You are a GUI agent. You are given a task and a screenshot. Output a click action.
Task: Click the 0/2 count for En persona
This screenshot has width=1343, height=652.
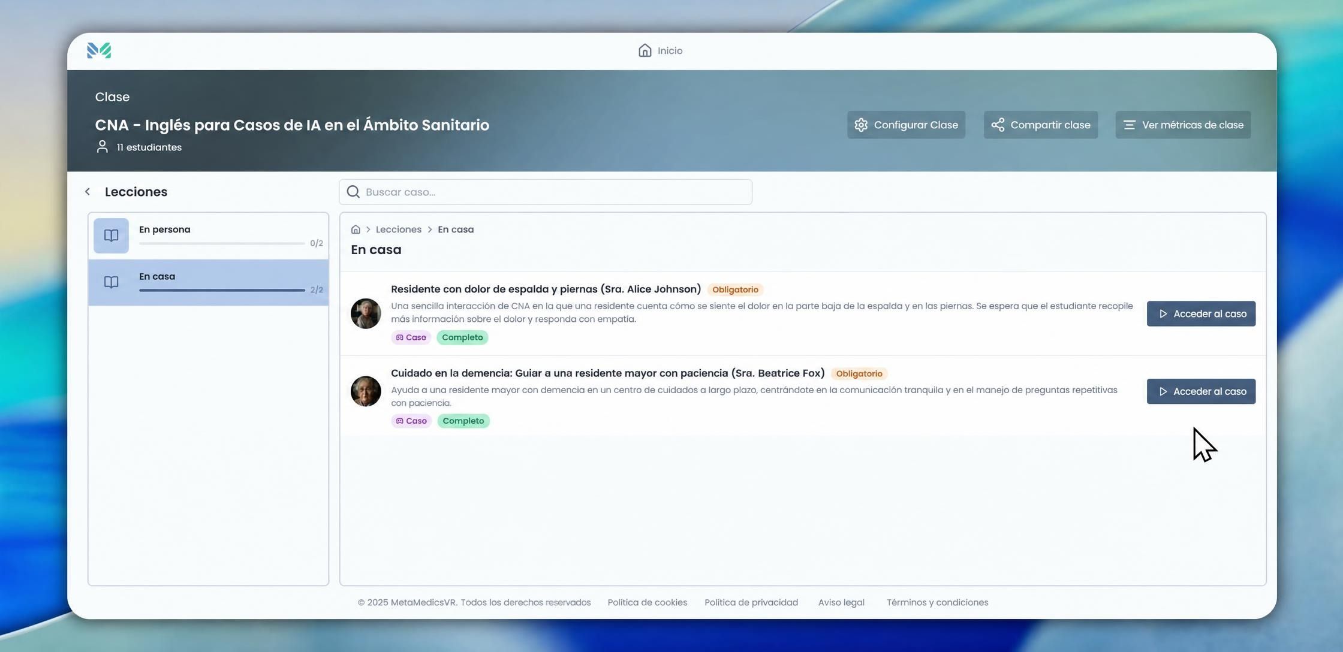click(x=317, y=243)
